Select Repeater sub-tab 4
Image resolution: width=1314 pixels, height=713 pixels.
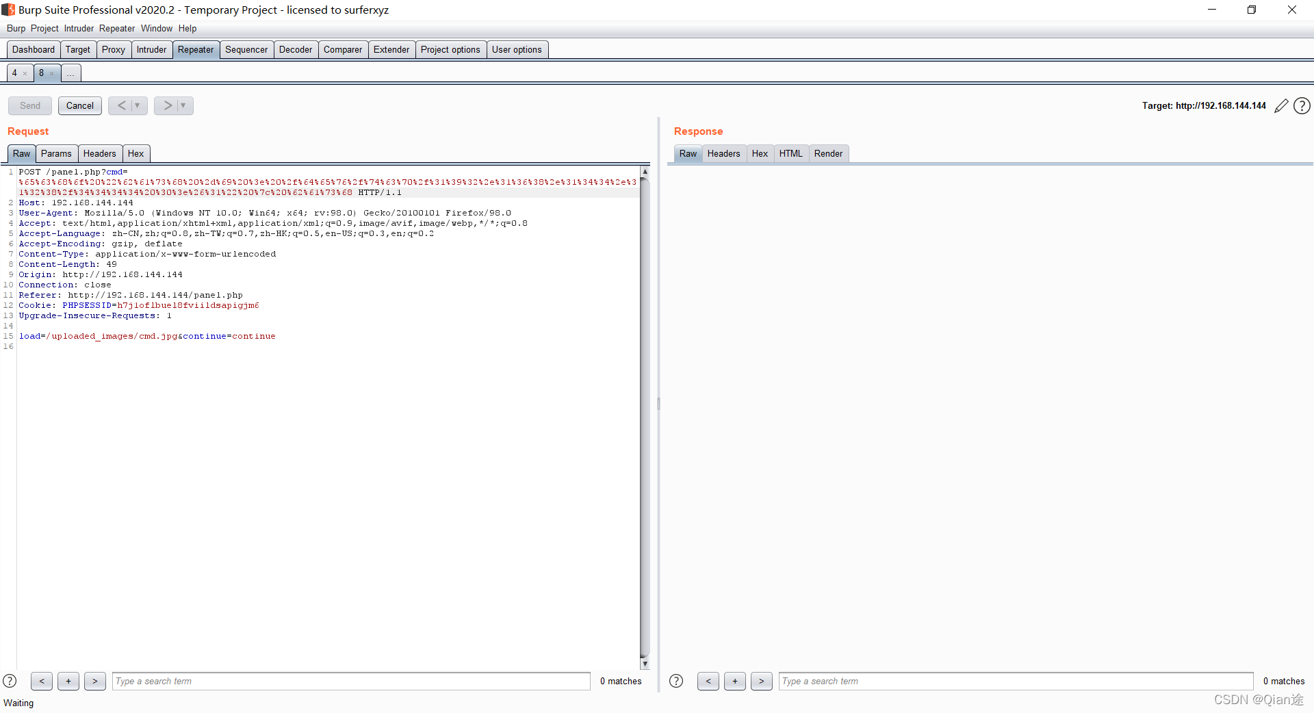pos(14,73)
